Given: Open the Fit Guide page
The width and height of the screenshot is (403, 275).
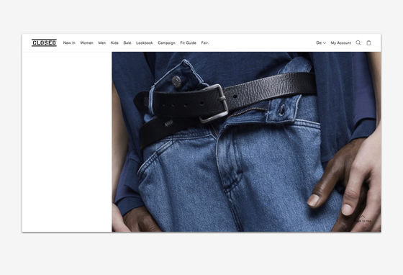Looking at the screenshot, I should point(188,42).
